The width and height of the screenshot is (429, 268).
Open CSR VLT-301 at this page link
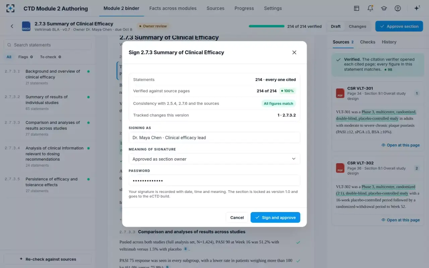[401, 145]
